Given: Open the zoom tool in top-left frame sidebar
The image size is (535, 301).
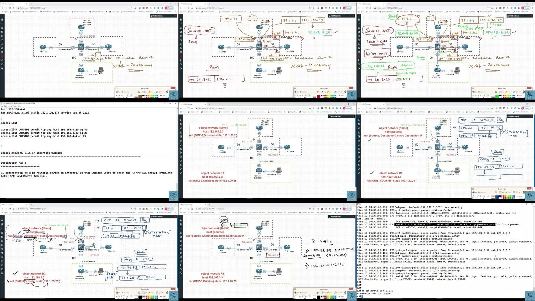Looking at the screenshot, I should [2, 44].
